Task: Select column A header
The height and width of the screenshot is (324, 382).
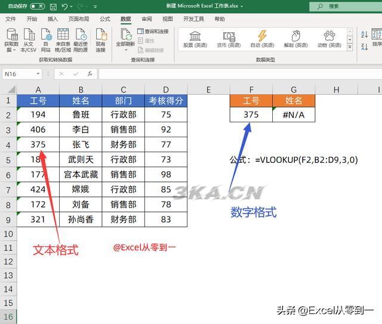Action: pos(38,90)
